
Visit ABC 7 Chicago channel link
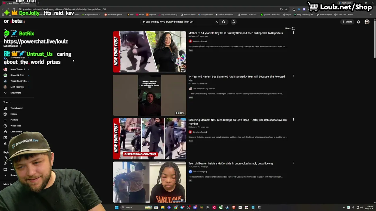click(199, 172)
